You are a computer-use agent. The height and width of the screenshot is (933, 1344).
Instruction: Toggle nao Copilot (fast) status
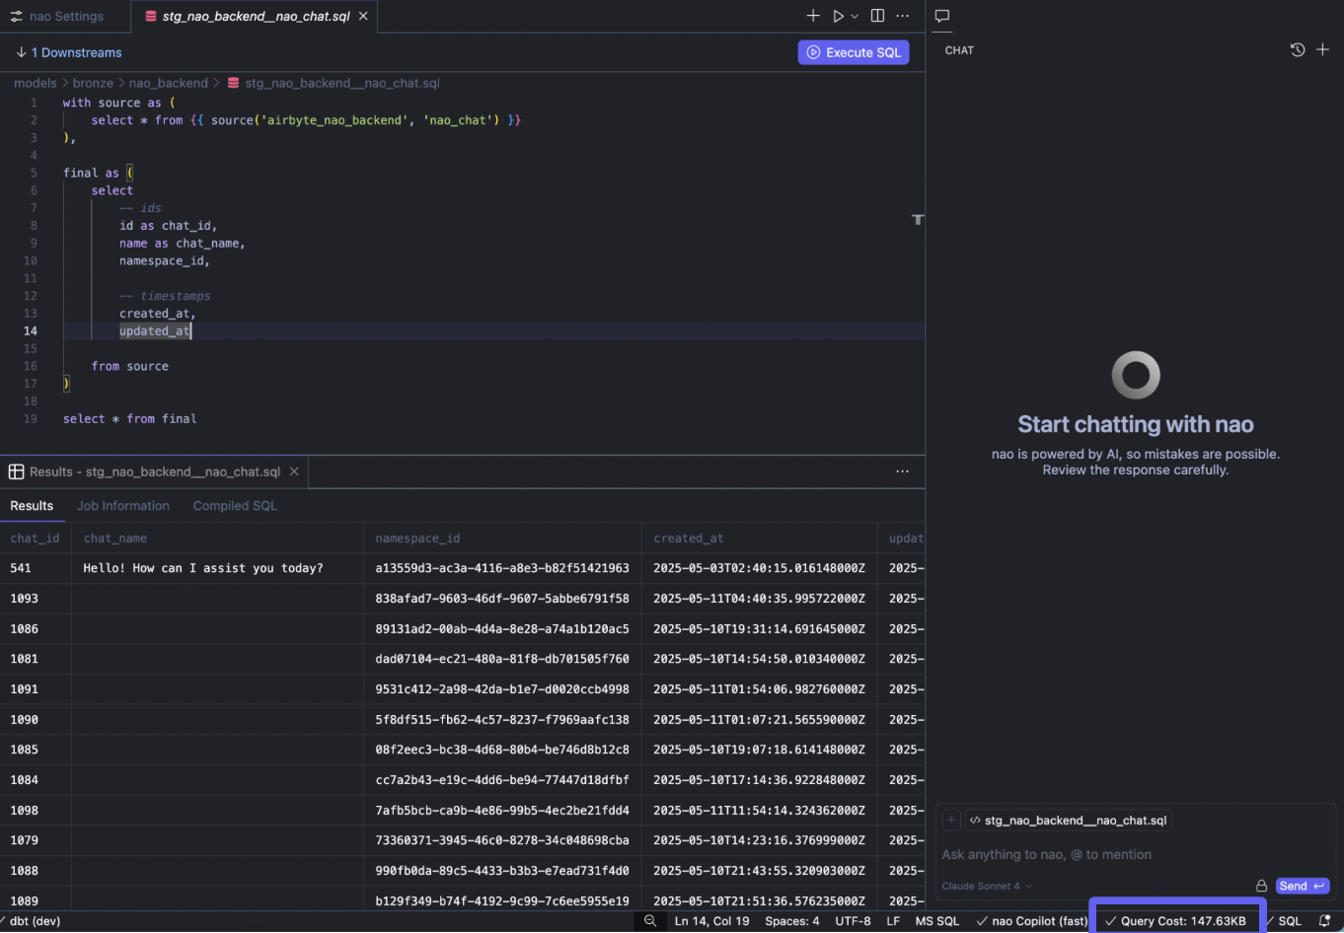pos(1032,921)
